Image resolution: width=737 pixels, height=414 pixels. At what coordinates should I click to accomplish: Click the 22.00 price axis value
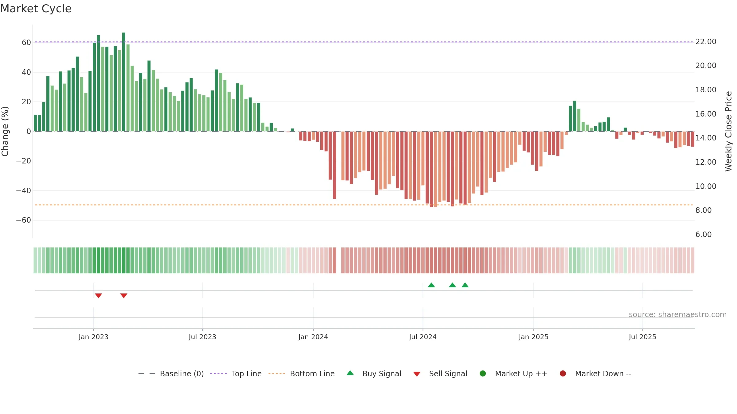[x=706, y=42]
